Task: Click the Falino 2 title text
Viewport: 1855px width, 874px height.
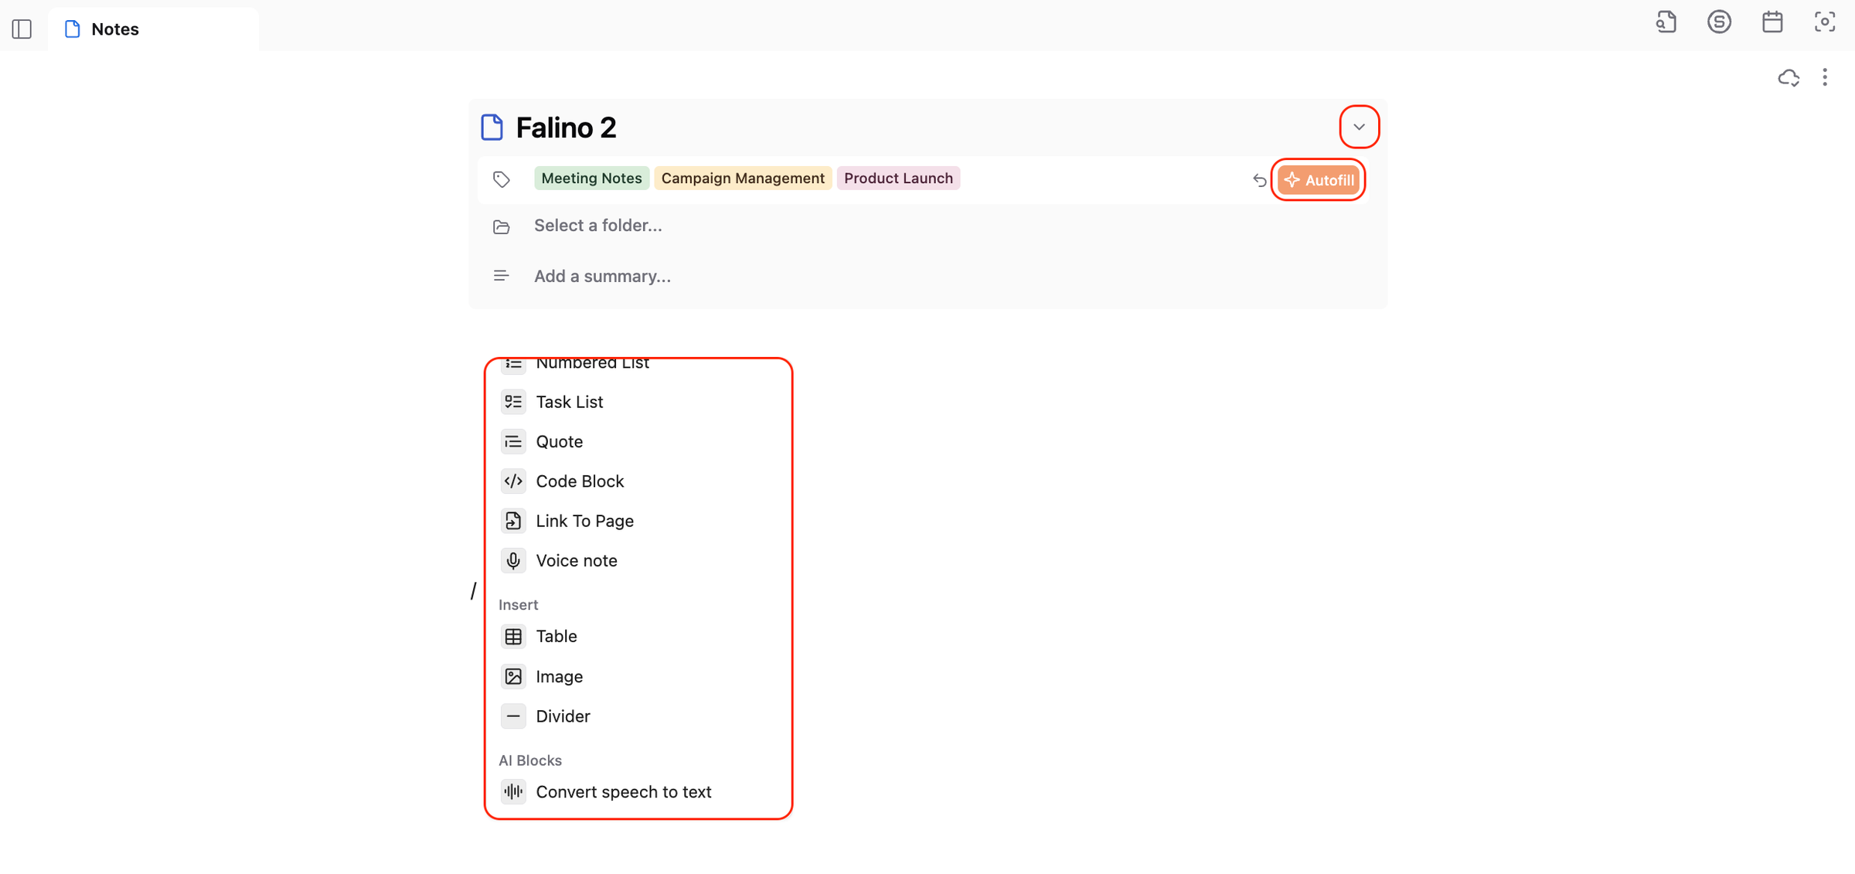Action: click(x=566, y=128)
